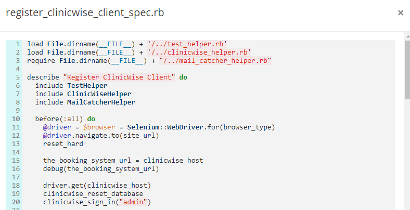Click $browser variable on line 11
The image size is (410, 210).
coord(99,127)
